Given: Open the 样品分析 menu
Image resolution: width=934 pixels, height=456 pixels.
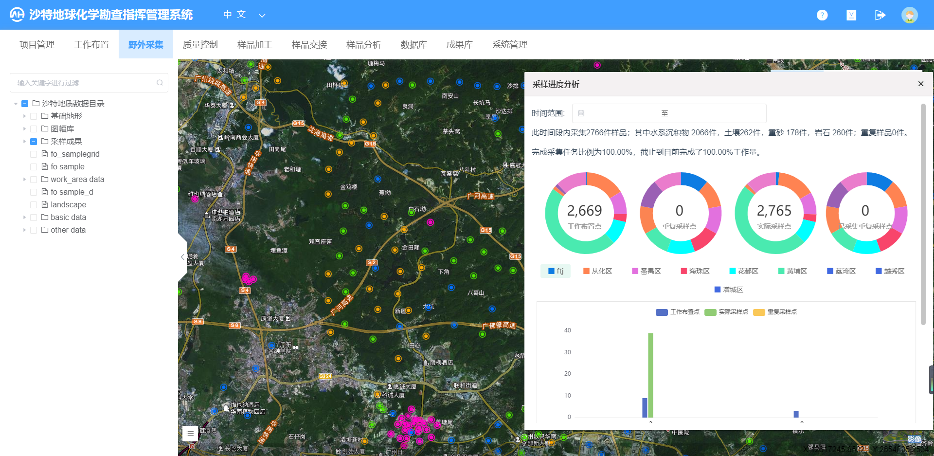Looking at the screenshot, I should pyautogui.click(x=363, y=45).
